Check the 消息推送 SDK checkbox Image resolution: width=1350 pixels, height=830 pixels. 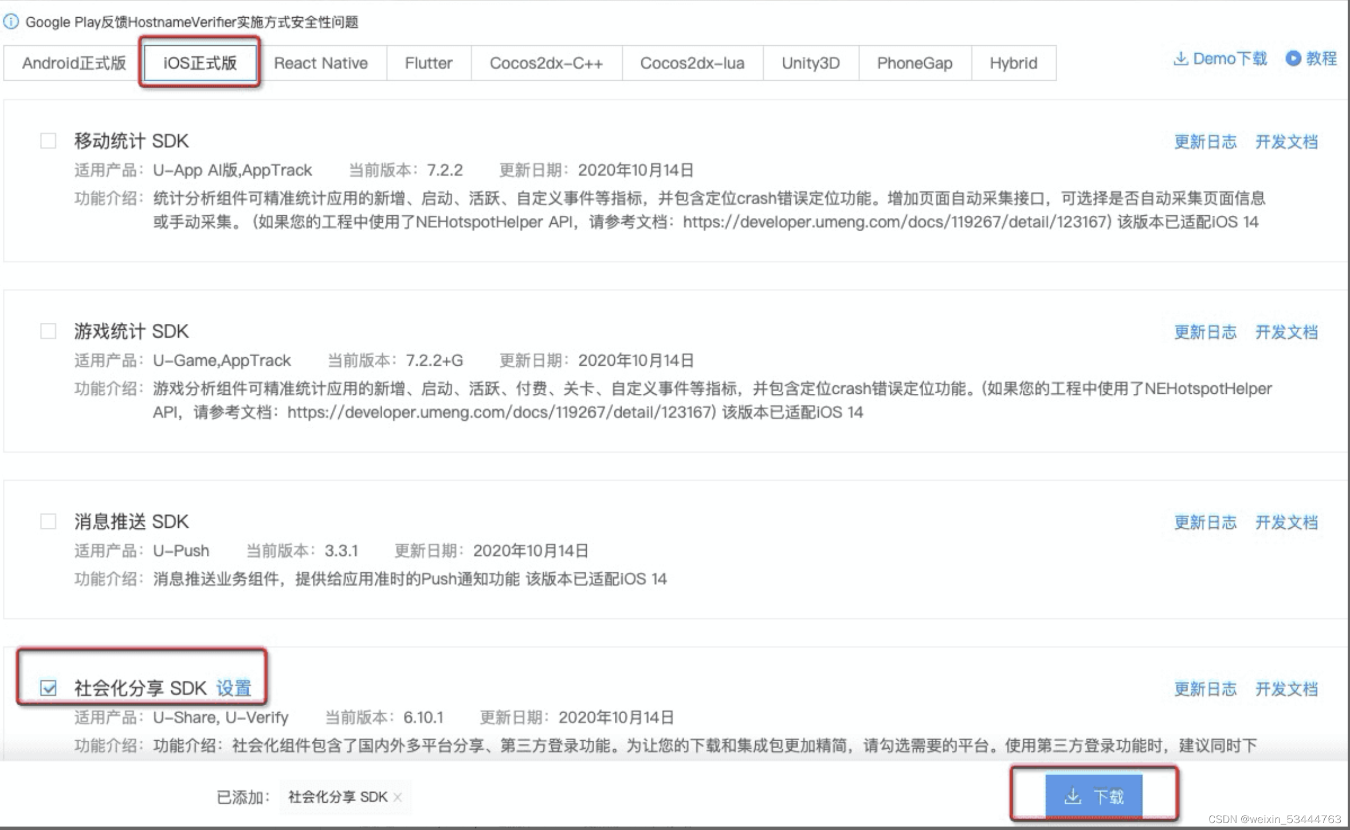tap(48, 521)
